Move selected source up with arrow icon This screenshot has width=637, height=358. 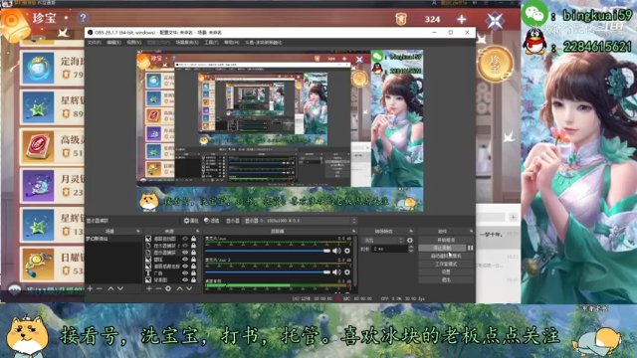[179, 288]
